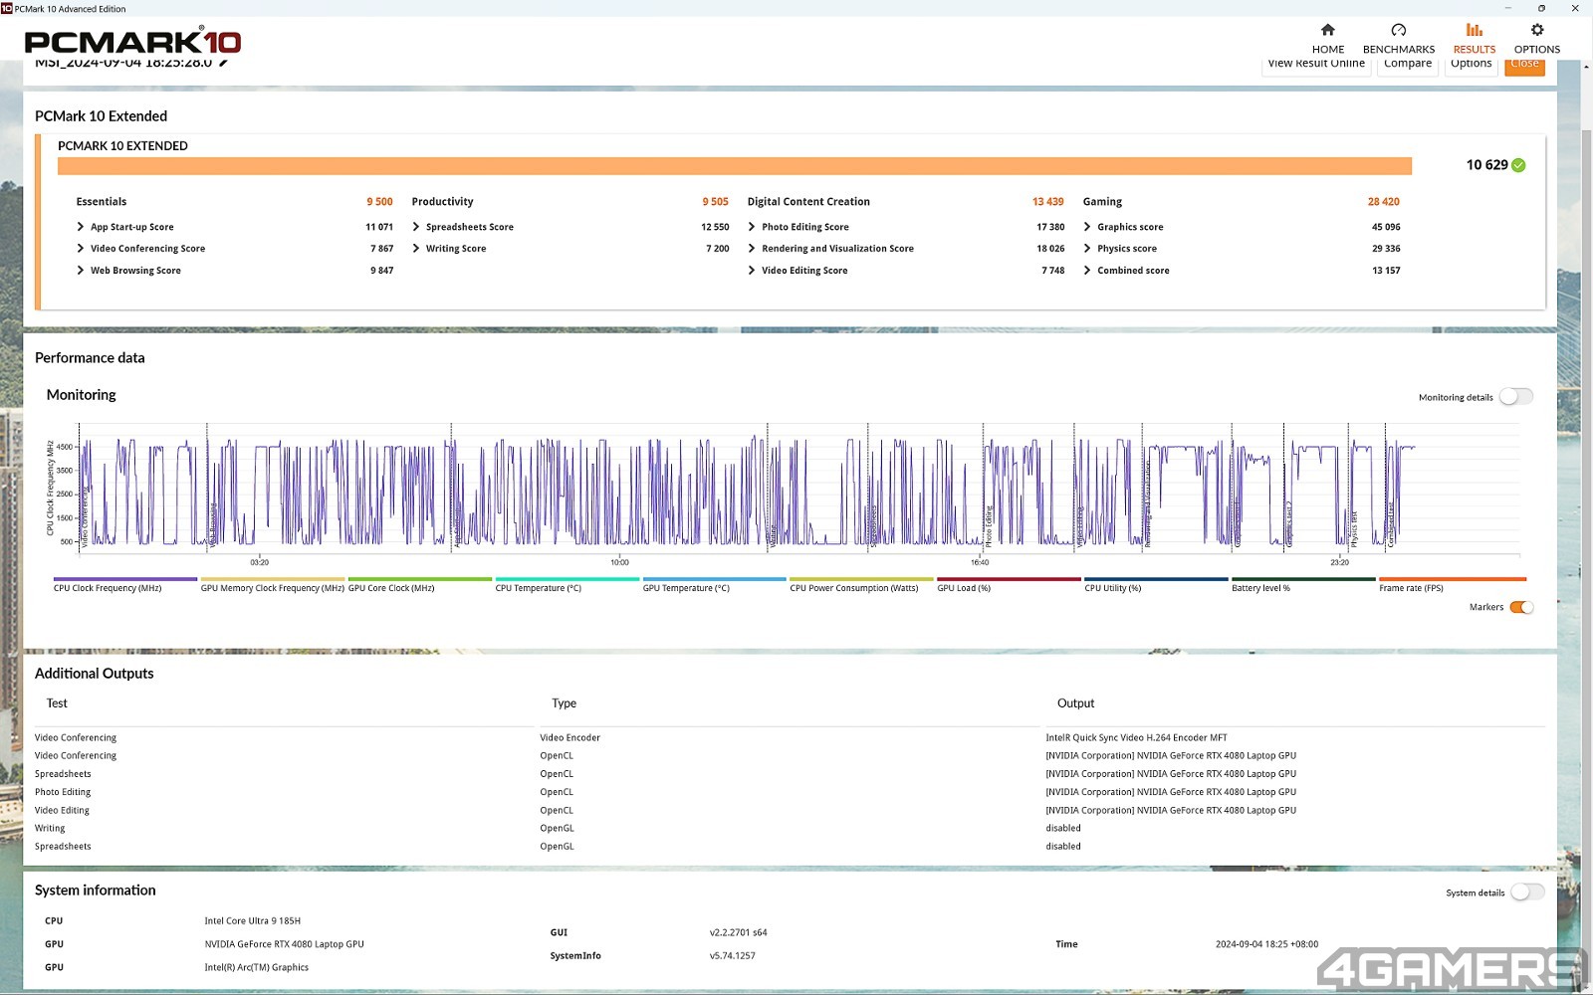Expand Photo Editing Score
Viewport: 1593px width, 995px height.
(752, 227)
